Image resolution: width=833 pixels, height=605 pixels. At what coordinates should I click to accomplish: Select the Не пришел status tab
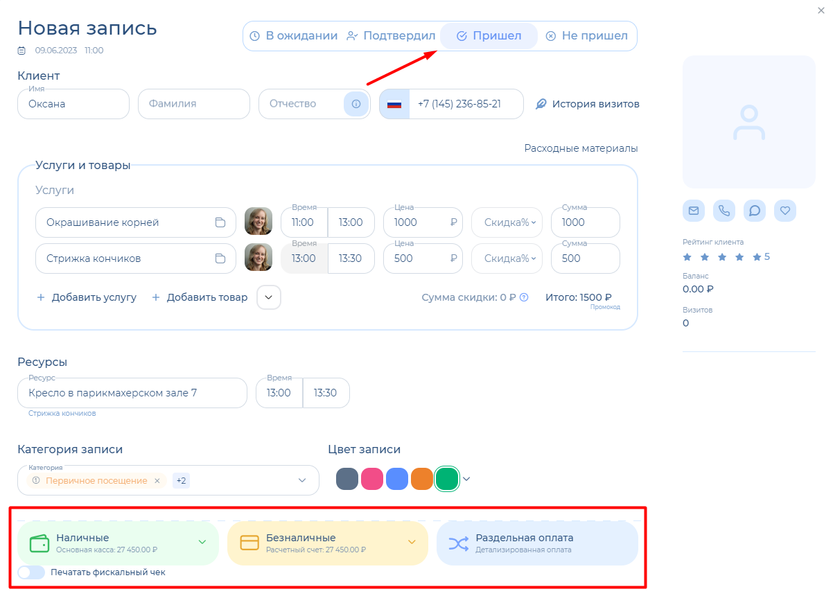coord(586,36)
